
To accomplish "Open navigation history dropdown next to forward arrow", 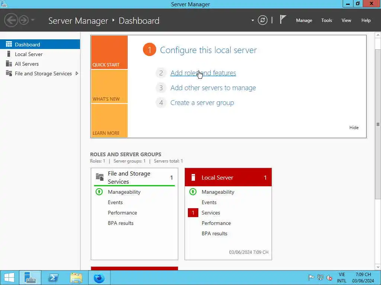I will coord(33,20).
